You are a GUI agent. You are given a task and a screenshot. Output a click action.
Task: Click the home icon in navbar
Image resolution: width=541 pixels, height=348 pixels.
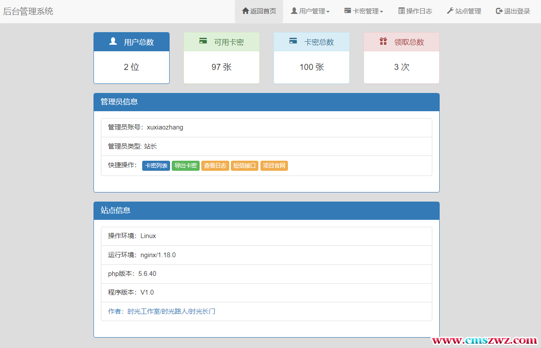pyautogui.click(x=245, y=11)
